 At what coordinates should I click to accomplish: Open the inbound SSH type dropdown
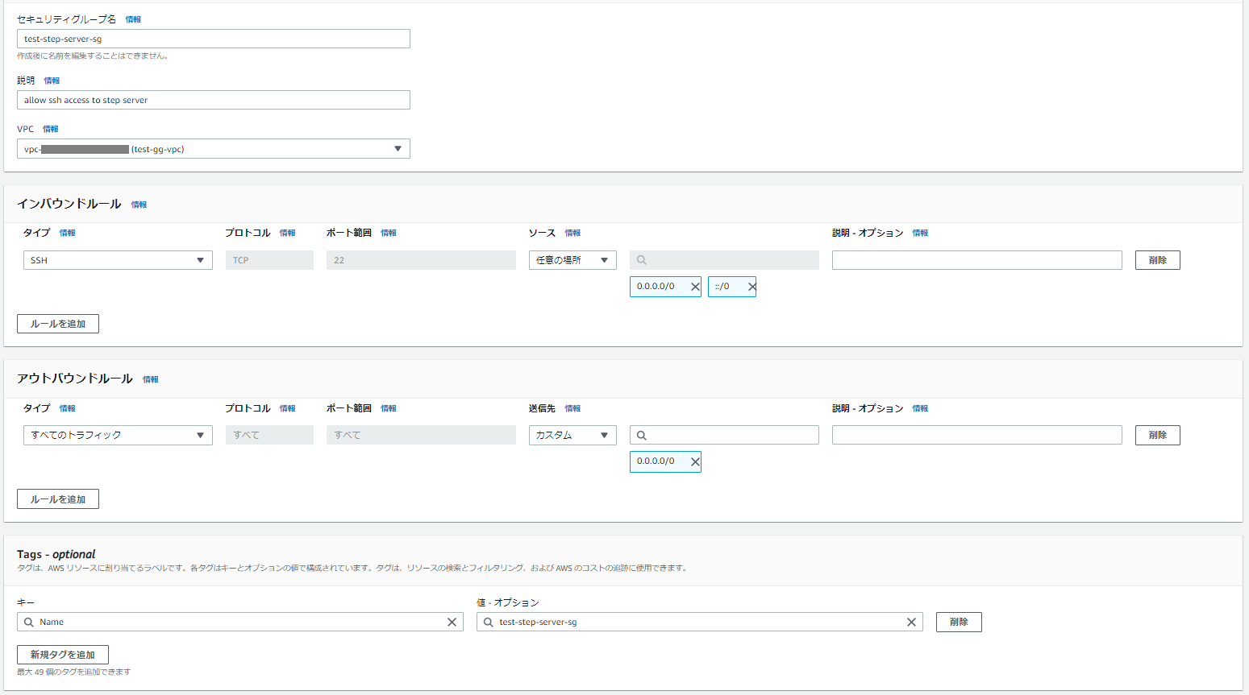click(118, 260)
